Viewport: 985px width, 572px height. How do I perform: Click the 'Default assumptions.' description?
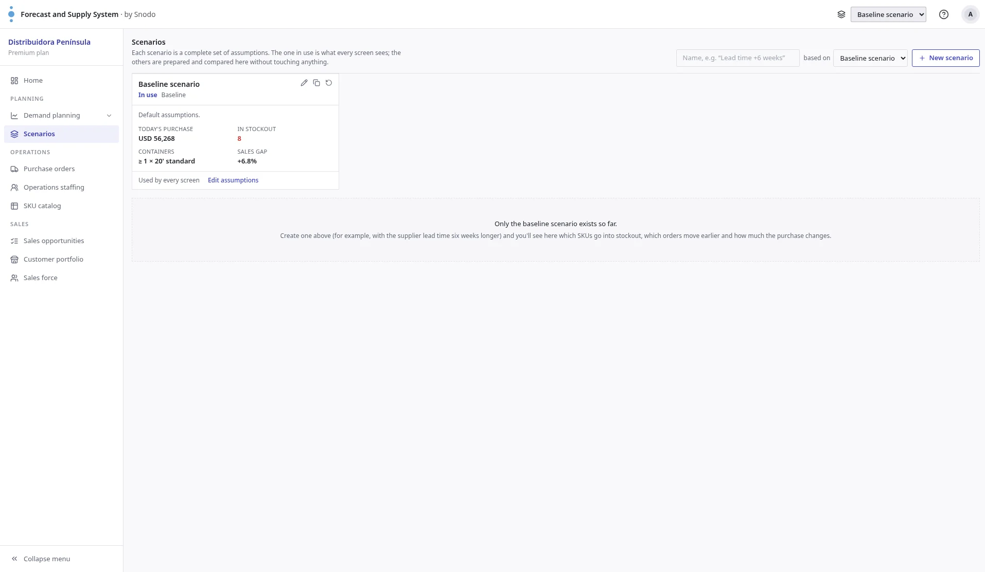pyautogui.click(x=169, y=115)
